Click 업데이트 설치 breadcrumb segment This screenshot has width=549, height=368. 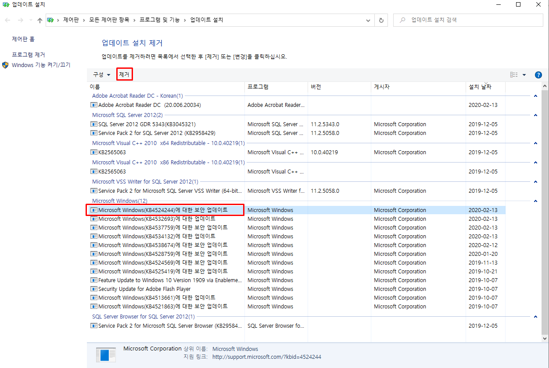[207, 20]
